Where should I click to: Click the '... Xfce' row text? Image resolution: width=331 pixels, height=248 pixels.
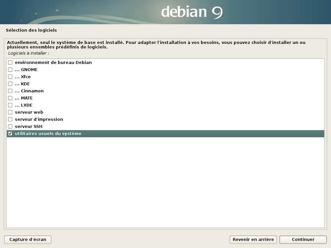[x=23, y=77]
